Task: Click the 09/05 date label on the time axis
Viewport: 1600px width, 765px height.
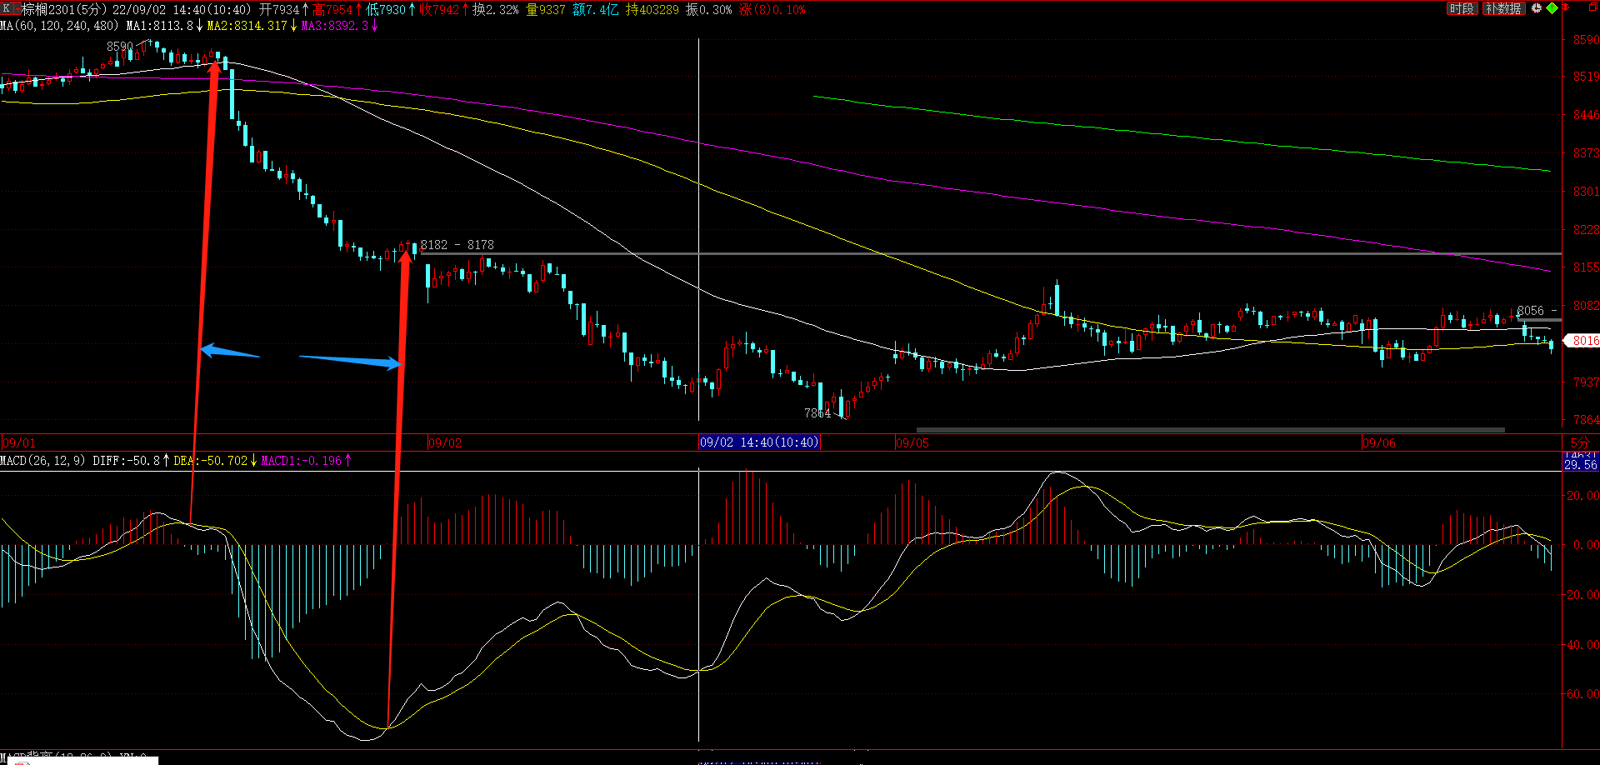Action: [x=912, y=442]
